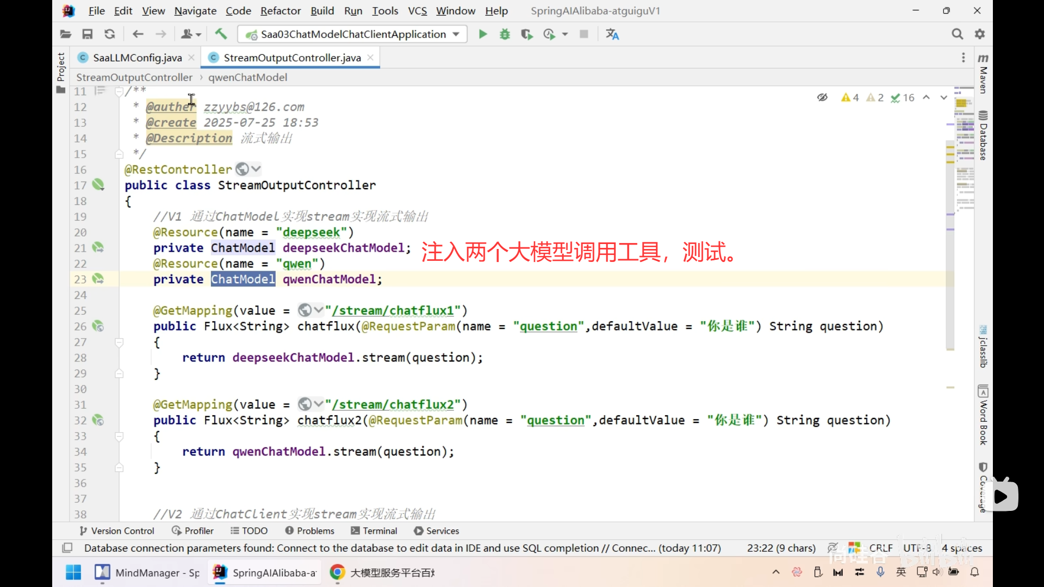This screenshot has height=587, width=1044.
Task: Click the green Run button
Action: click(482, 34)
